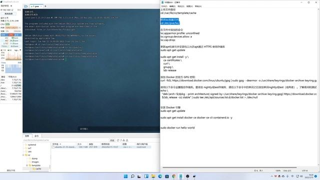Select the dump folder in tree
The height and width of the screenshot is (180, 320).
[34, 158]
